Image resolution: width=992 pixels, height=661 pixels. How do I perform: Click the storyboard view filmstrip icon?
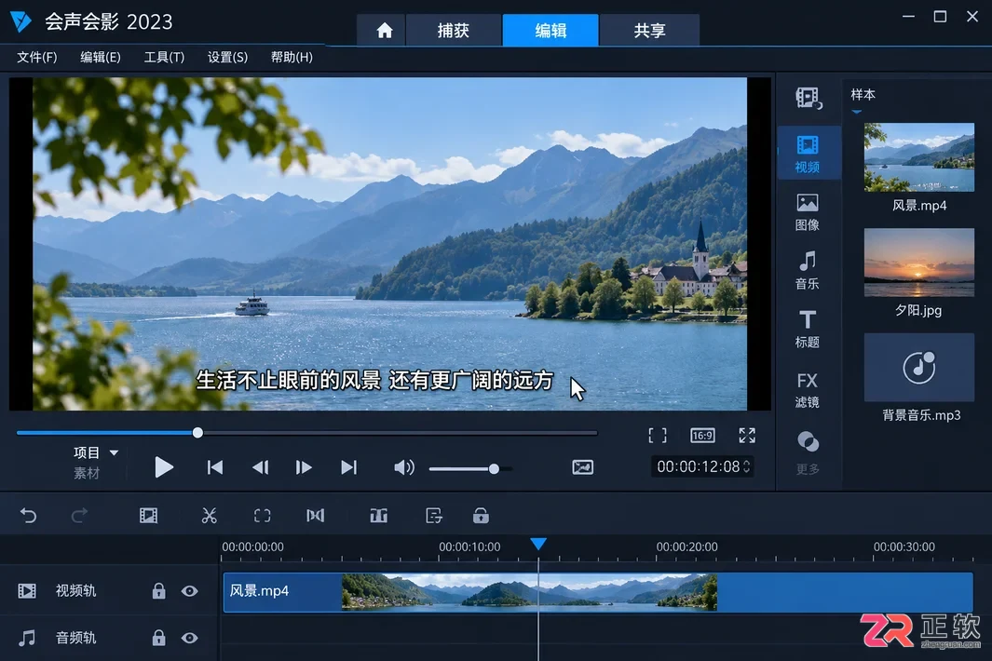[x=149, y=516]
